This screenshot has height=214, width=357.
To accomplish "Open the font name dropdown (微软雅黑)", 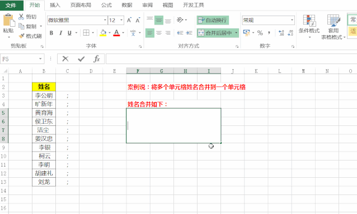I will (x=105, y=20).
